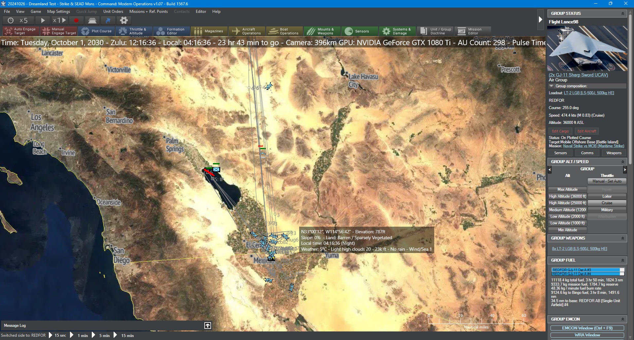Open the Magazines window

pyautogui.click(x=209, y=31)
